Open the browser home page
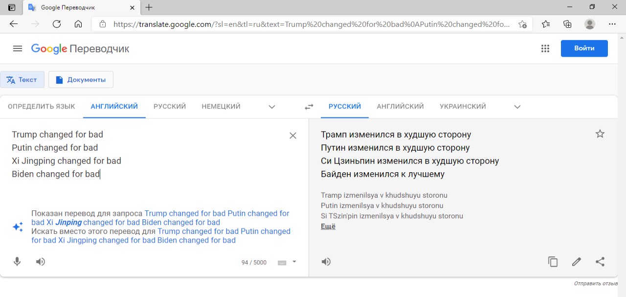The width and height of the screenshot is (626, 297). click(x=78, y=24)
